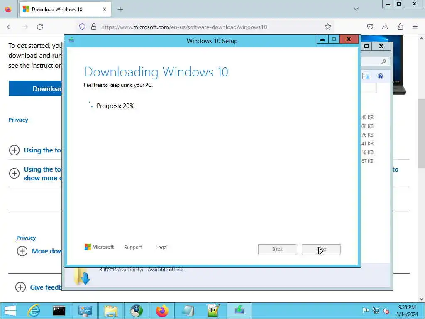
Task: Show site security padlock info
Action: coord(94,27)
